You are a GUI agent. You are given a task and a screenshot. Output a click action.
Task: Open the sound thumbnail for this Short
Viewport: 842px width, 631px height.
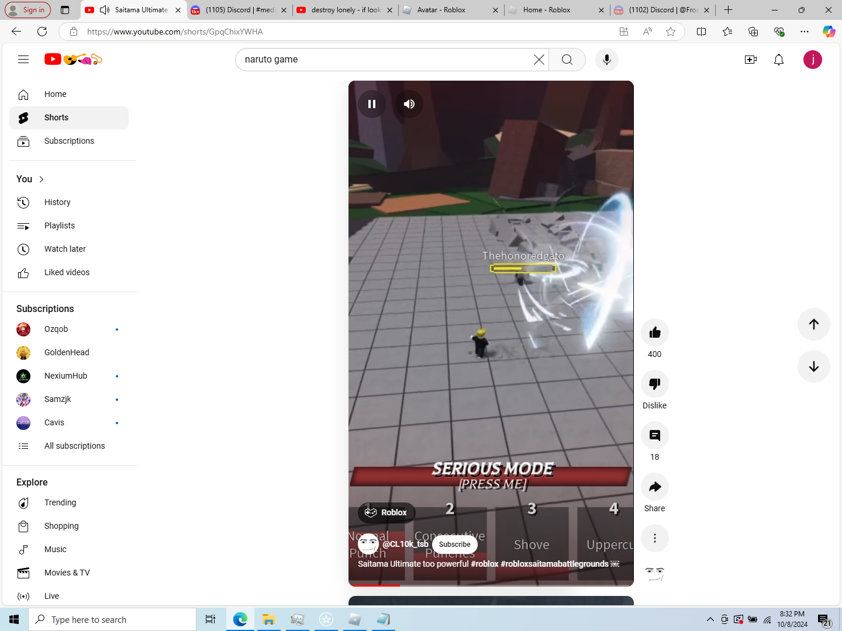pyautogui.click(x=655, y=574)
